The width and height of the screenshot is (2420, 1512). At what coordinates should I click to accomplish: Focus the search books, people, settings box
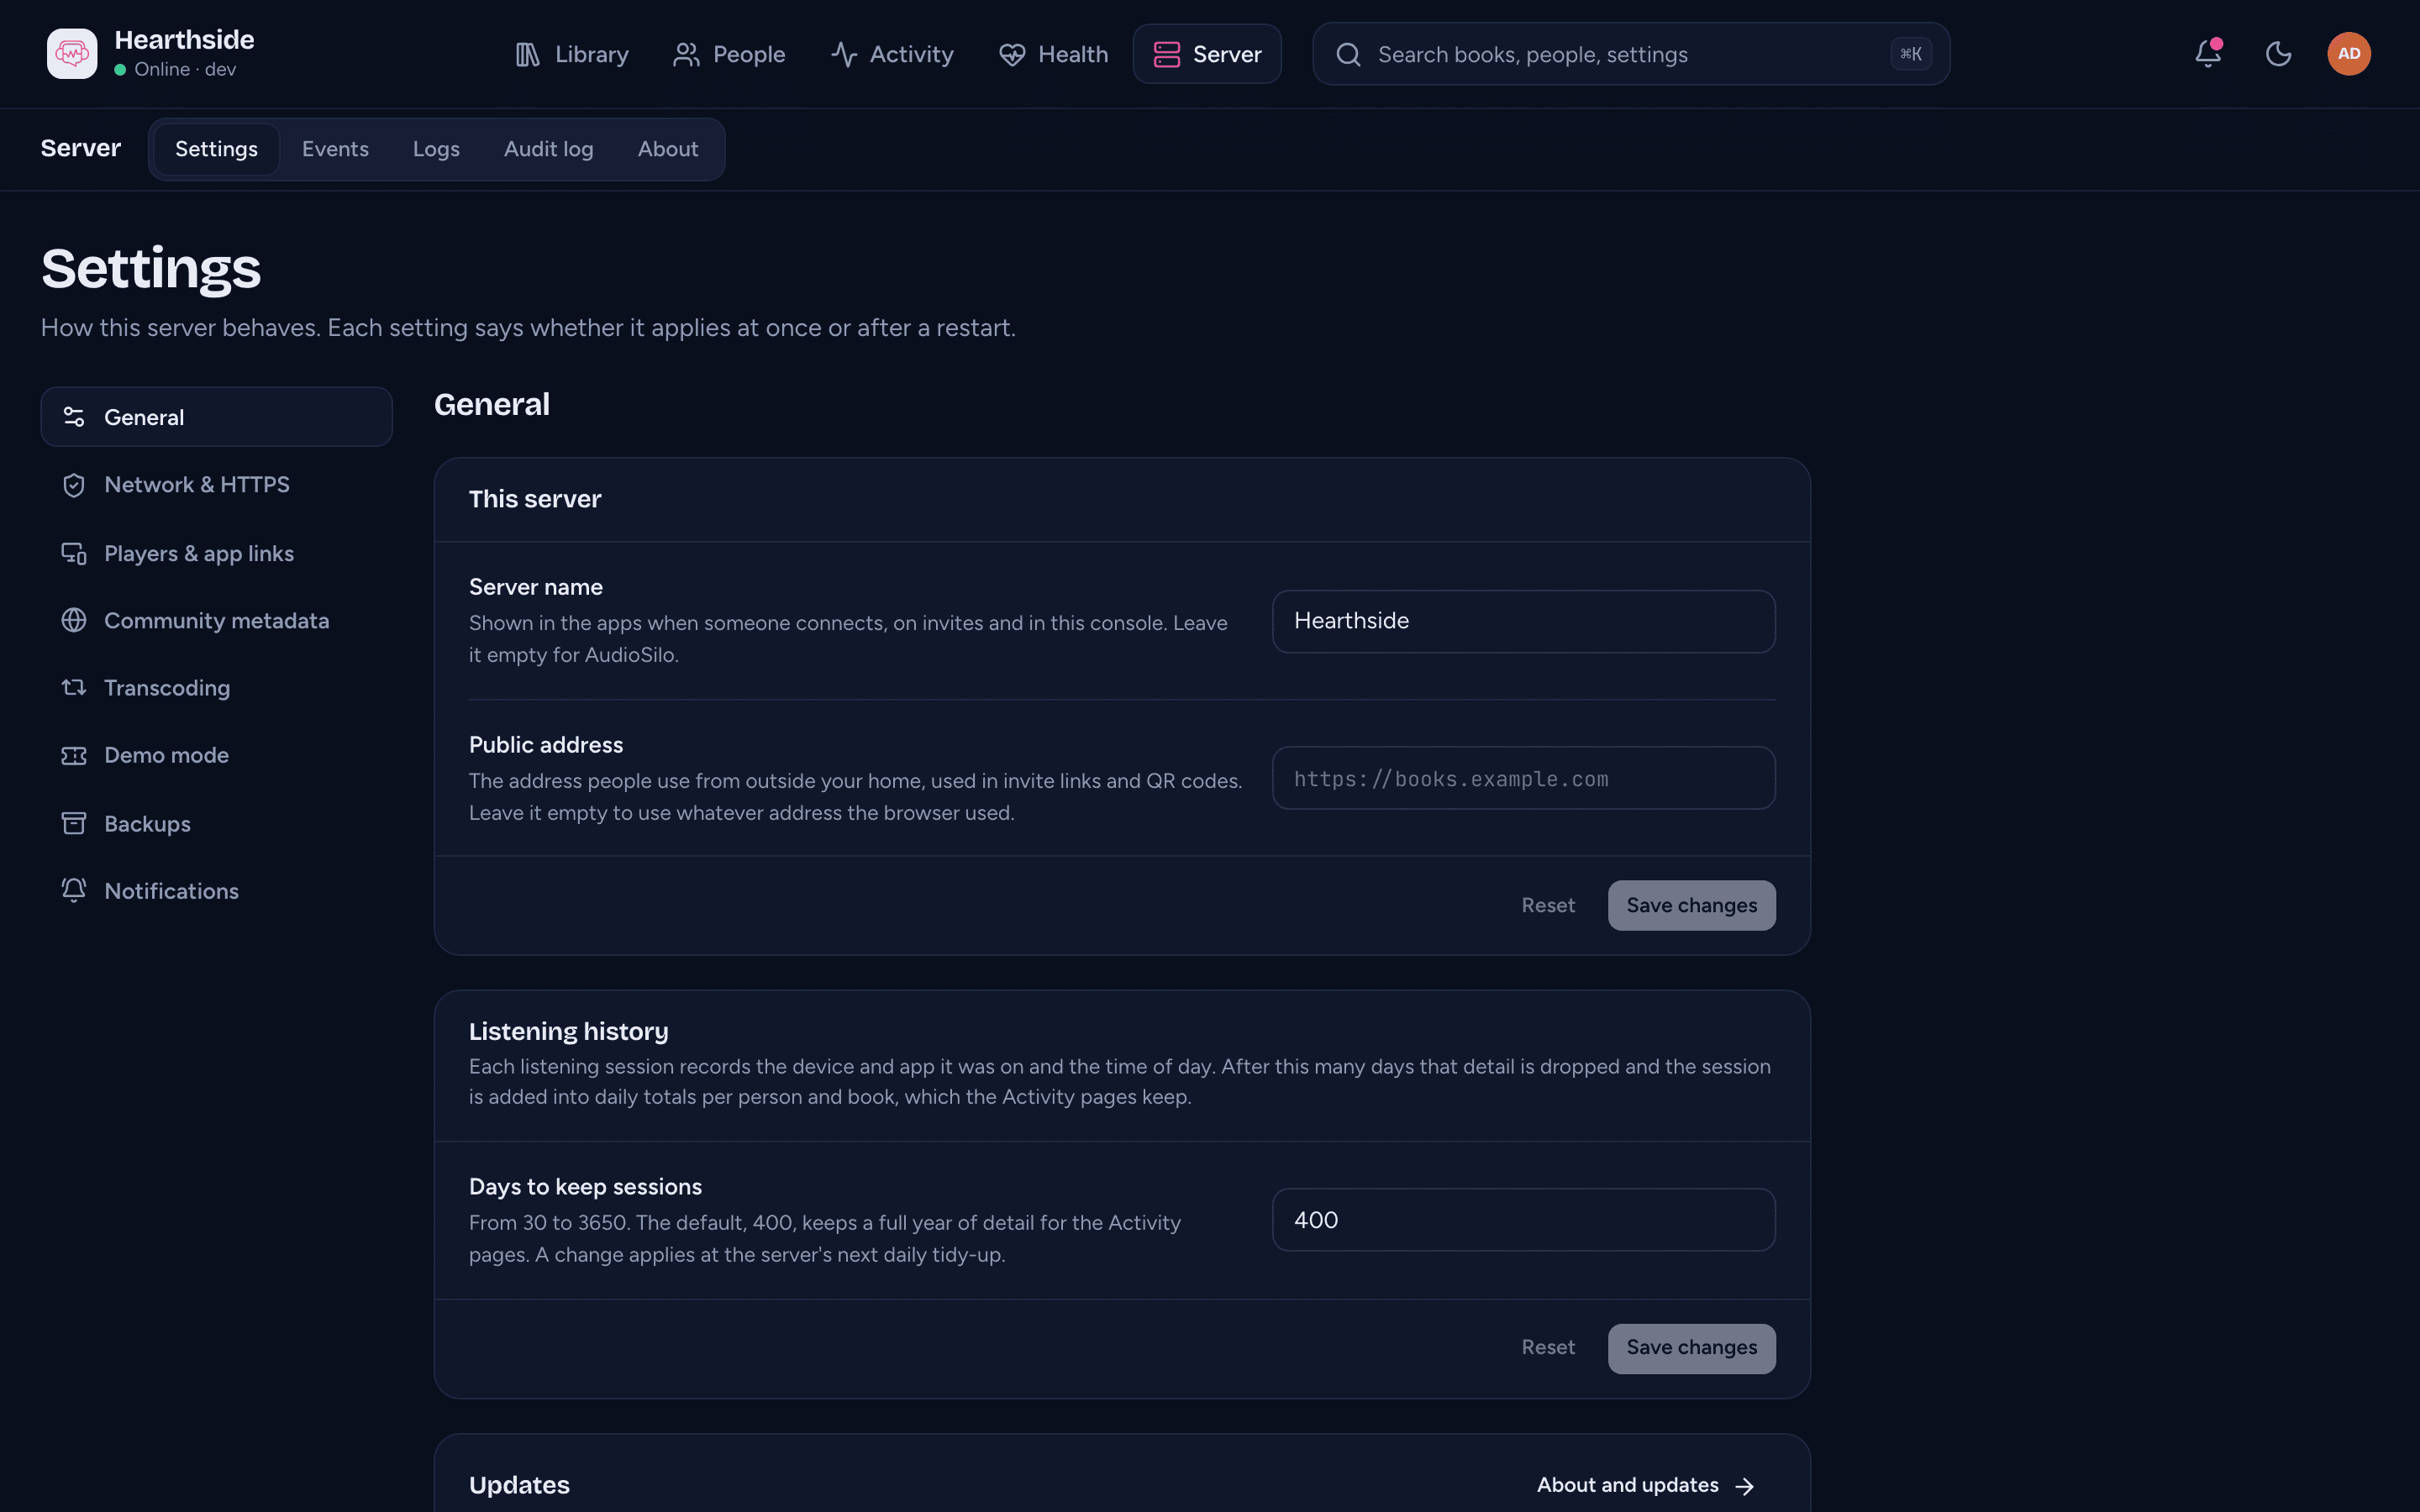tap(1631, 54)
